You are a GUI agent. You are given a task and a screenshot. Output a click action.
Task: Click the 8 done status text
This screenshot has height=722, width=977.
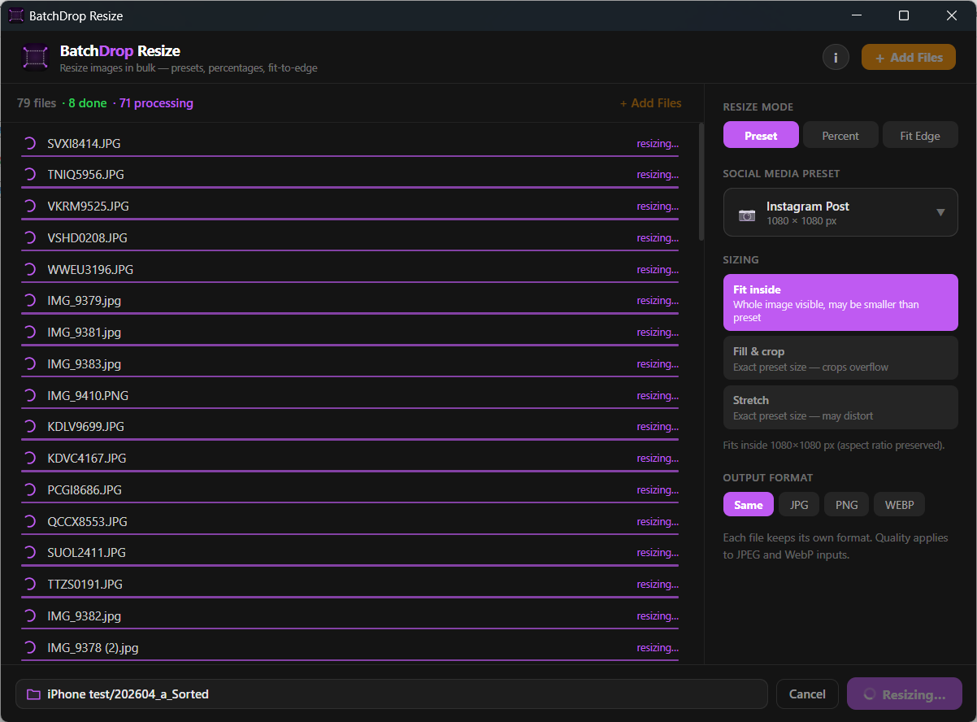[x=87, y=103]
